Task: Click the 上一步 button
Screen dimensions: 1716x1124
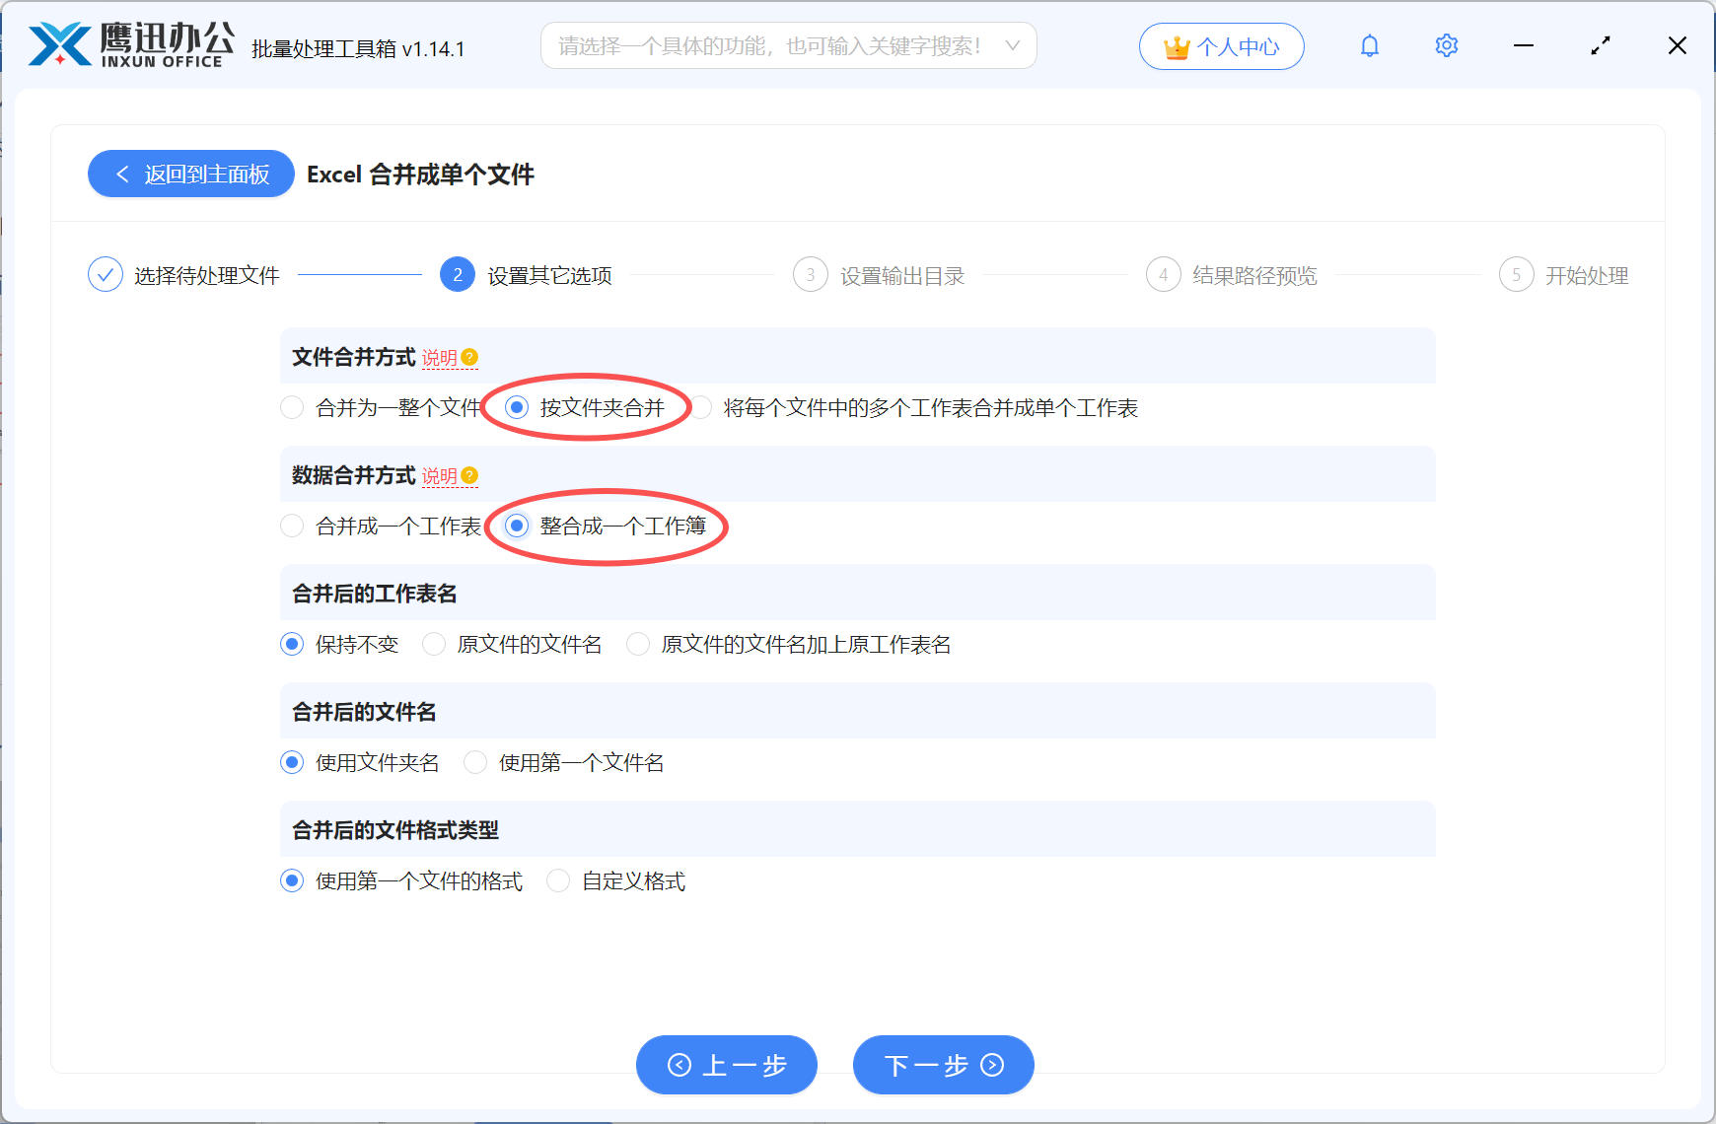Action: pyautogui.click(x=727, y=1065)
